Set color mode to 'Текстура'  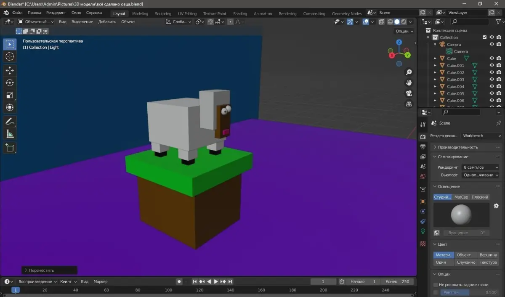click(x=488, y=262)
